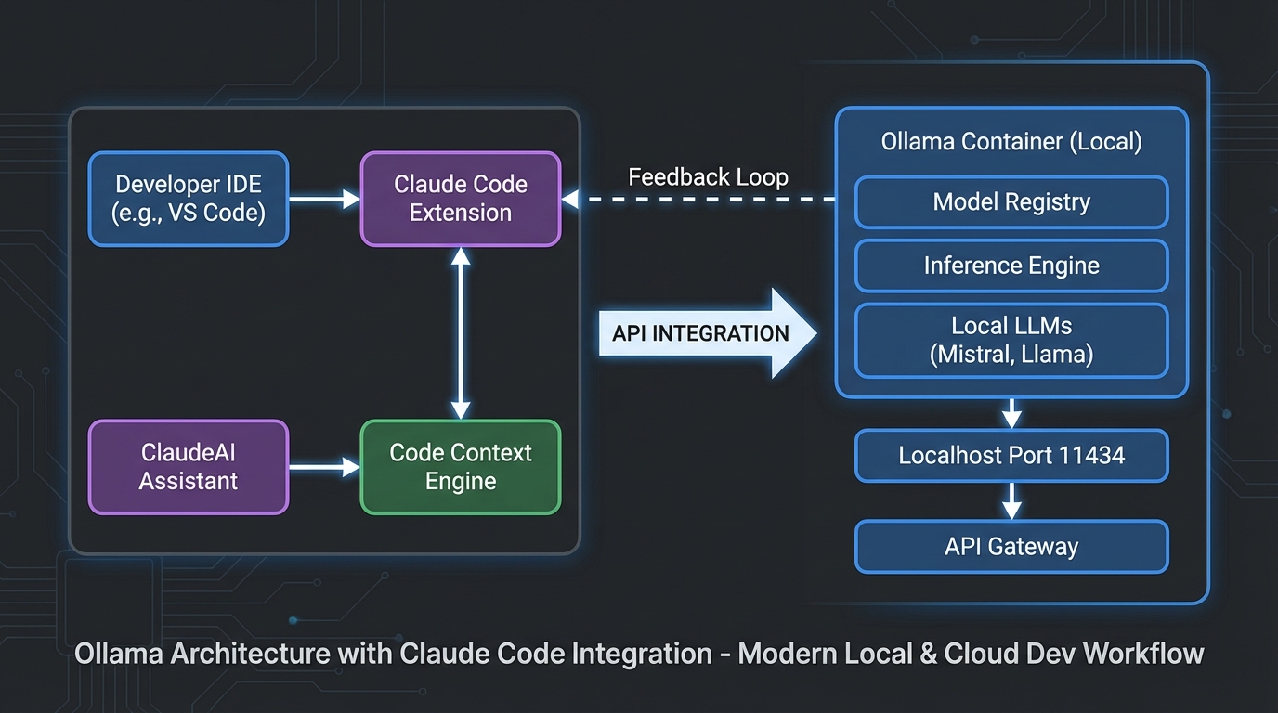
Task: Open the ClaudeAI Assistant block
Action: (189, 467)
